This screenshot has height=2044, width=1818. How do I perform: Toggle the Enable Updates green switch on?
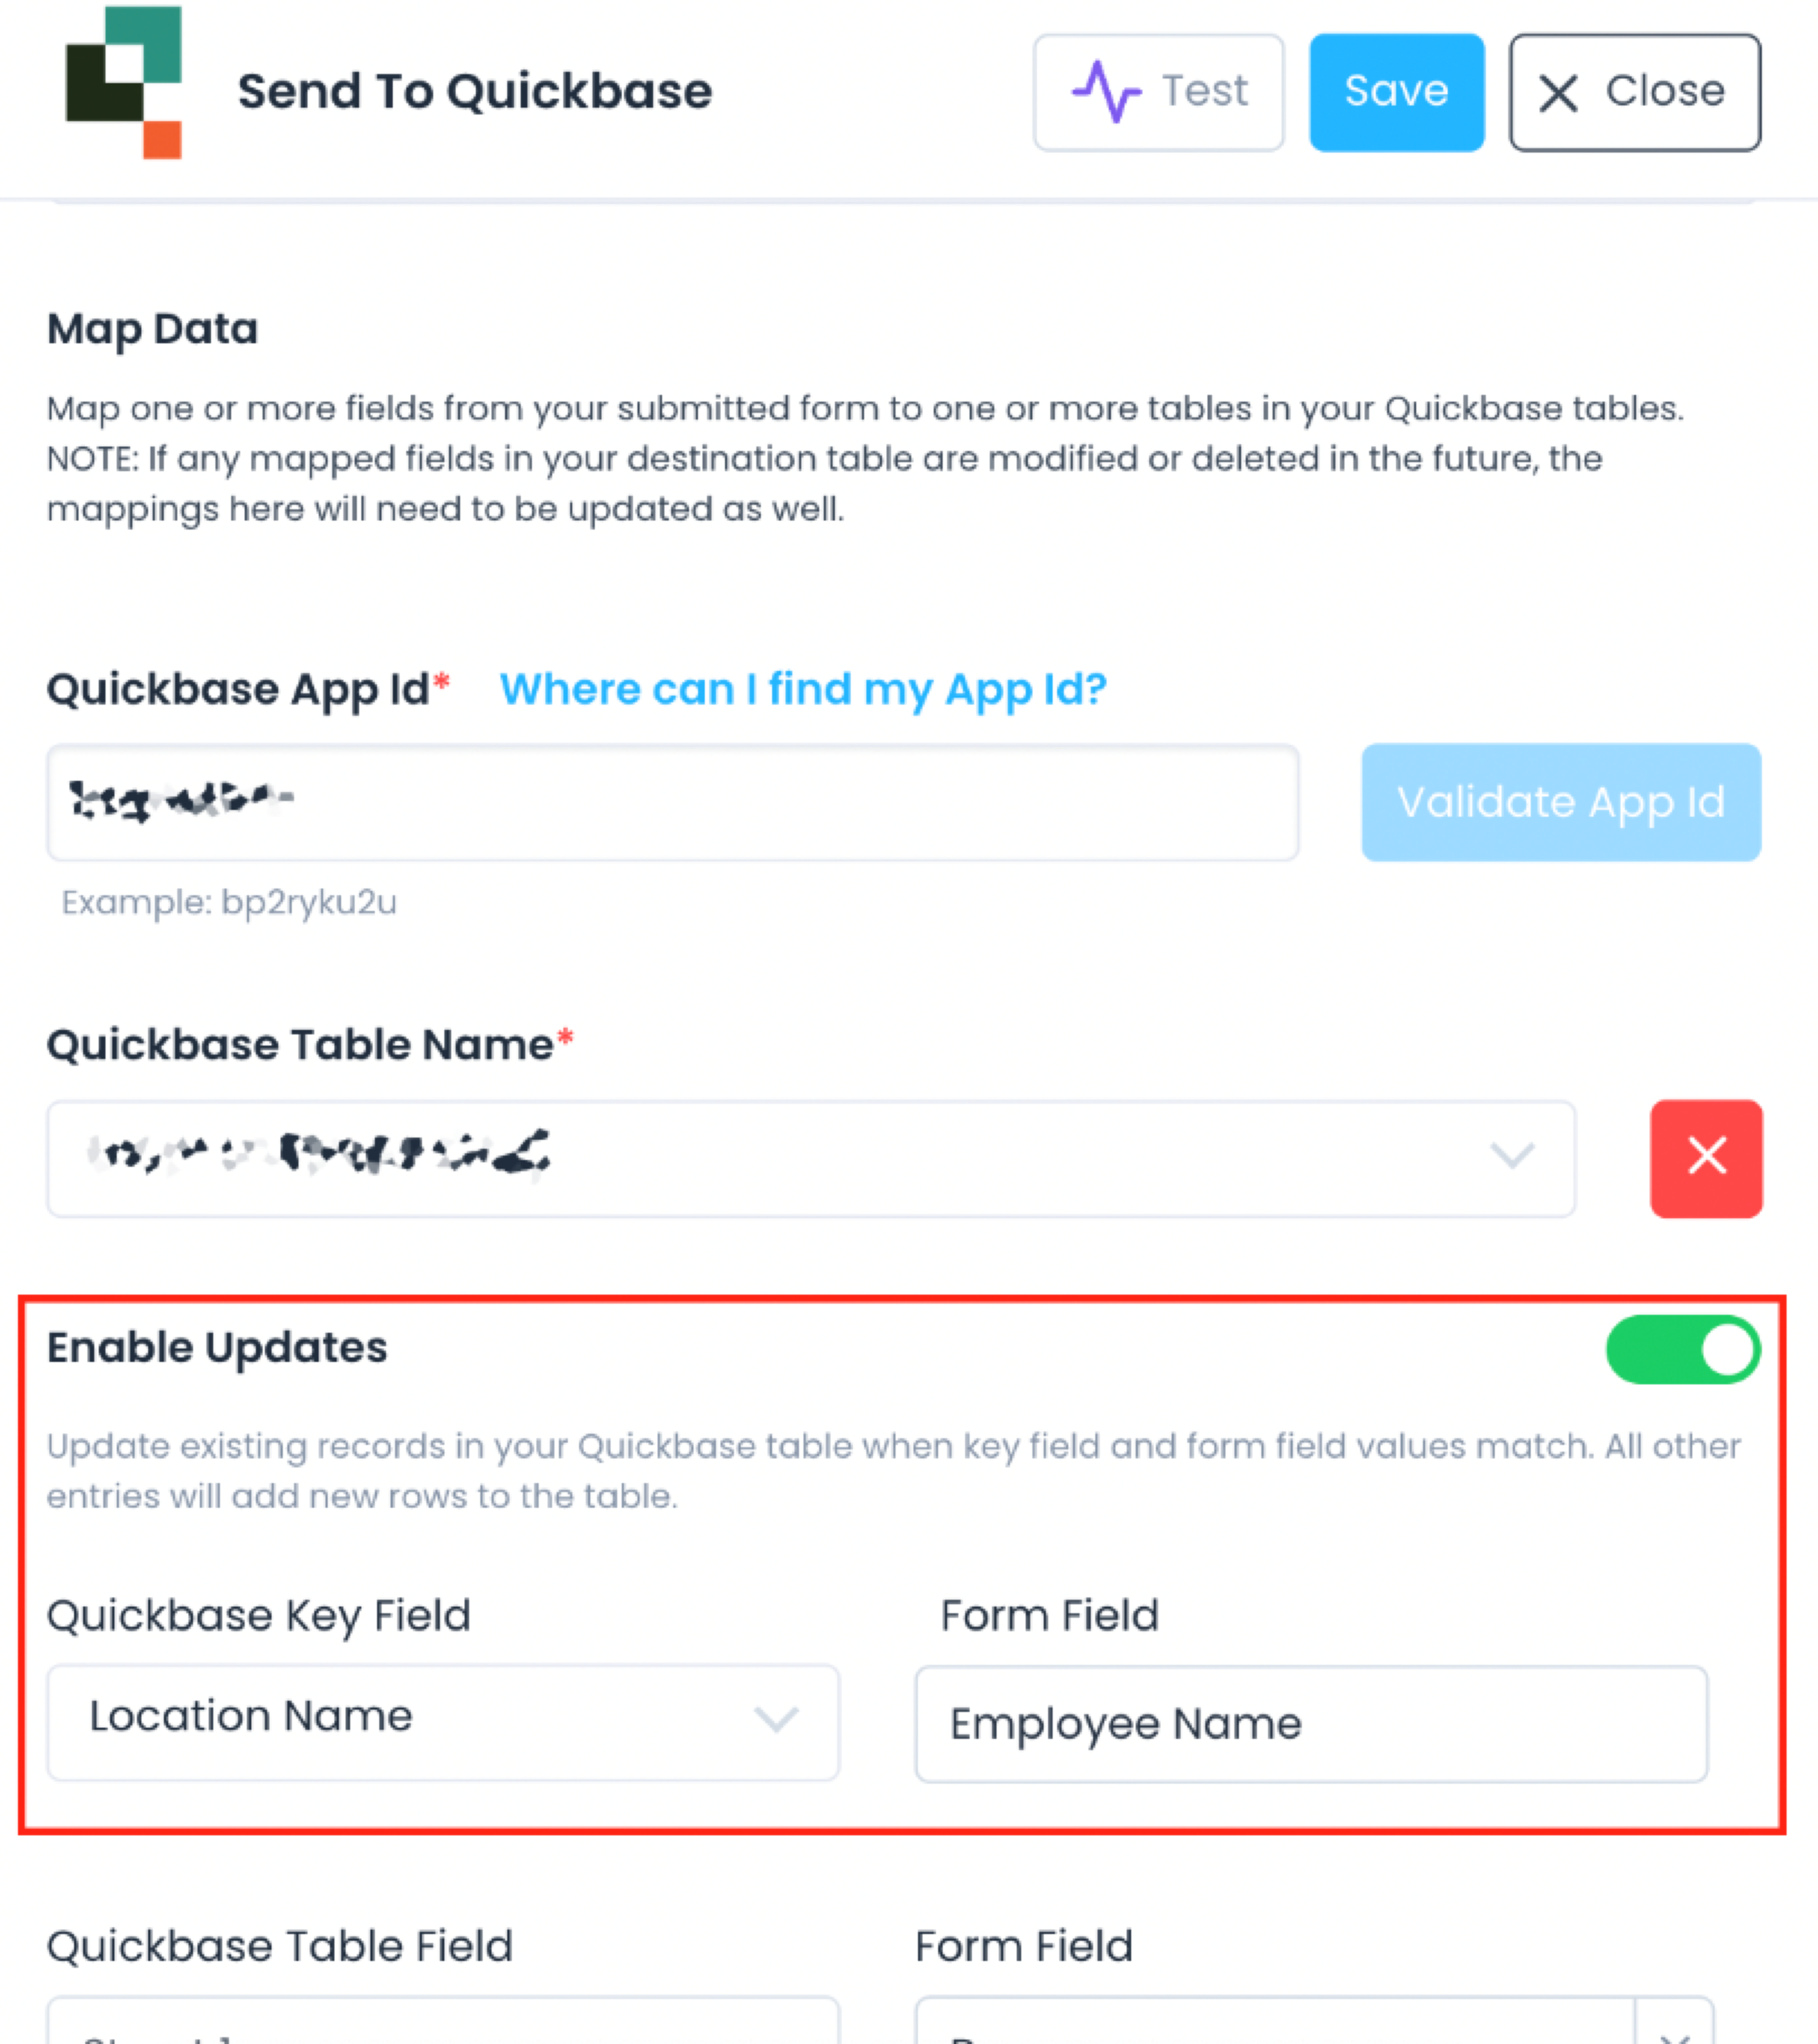[1685, 1349]
